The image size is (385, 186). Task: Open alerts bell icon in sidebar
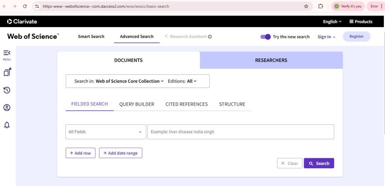[7, 125]
